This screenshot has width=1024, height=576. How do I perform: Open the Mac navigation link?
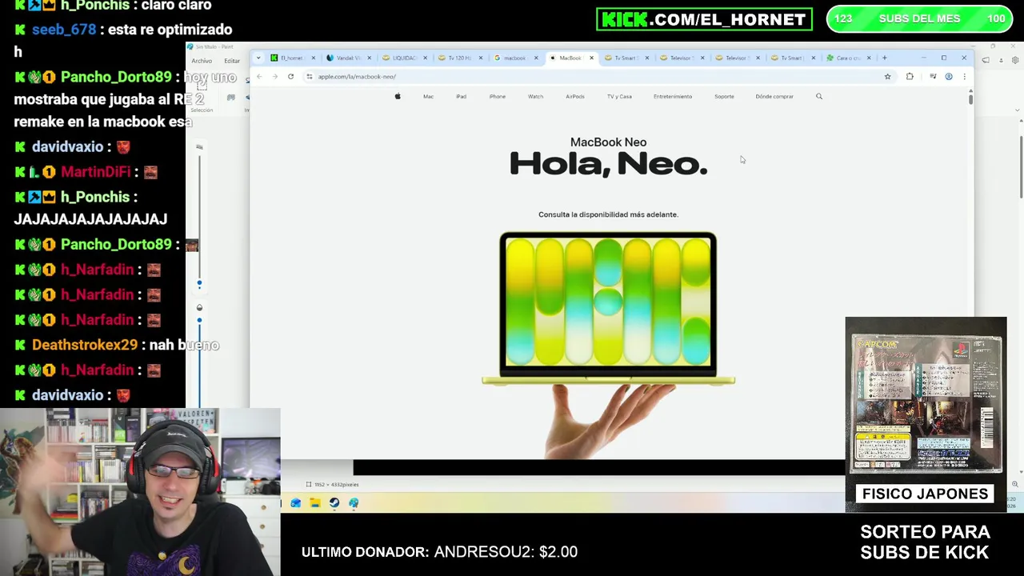point(428,96)
